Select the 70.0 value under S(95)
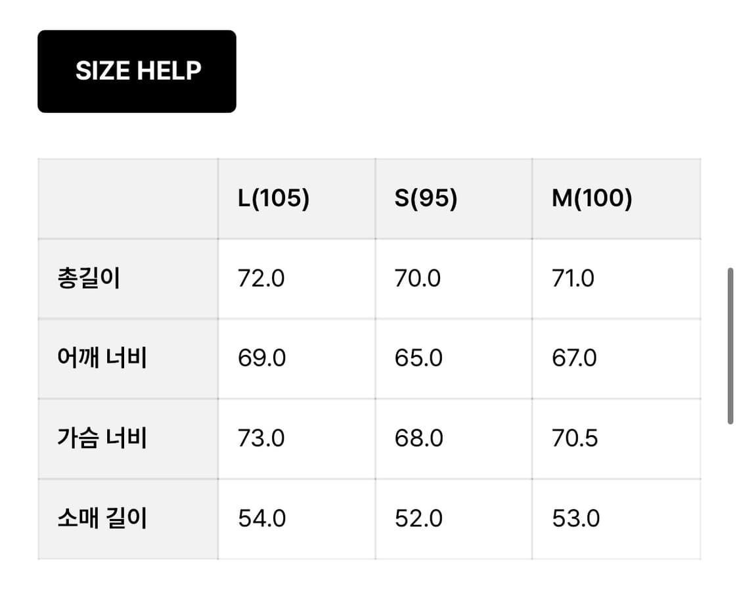This screenshot has height=615, width=739. click(418, 277)
